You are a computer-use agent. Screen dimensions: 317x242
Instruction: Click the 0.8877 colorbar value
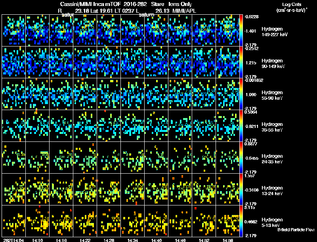(x=251, y=144)
